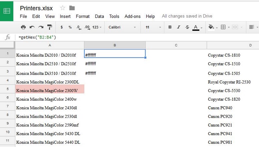
Task: Open the Google Sheets home icon
Action: pos(7,11)
